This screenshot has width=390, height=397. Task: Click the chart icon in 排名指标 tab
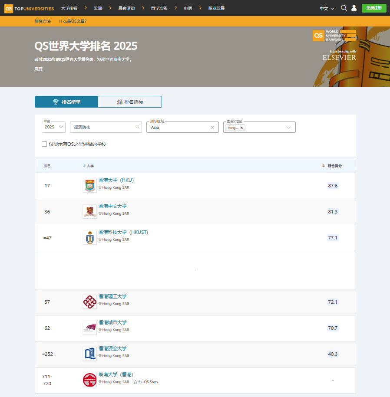119,102
